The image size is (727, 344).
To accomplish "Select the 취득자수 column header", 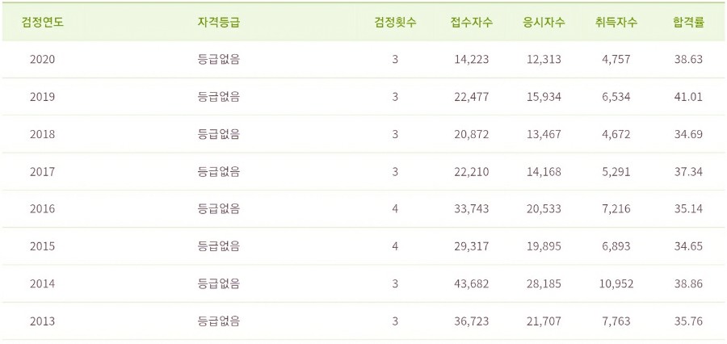I will pyautogui.click(x=616, y=23).
